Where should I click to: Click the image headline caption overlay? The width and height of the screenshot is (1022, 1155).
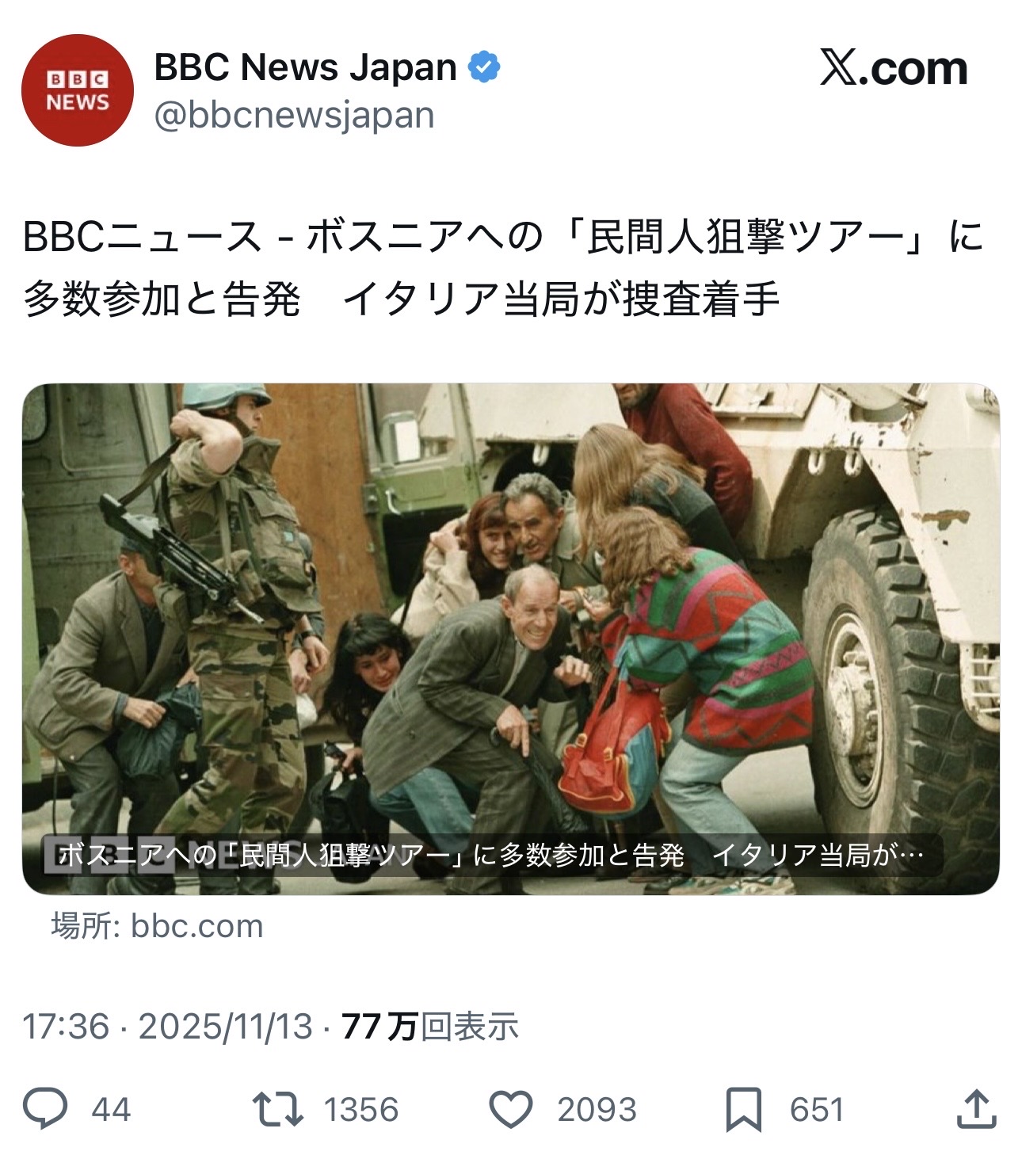coord(491,855)
